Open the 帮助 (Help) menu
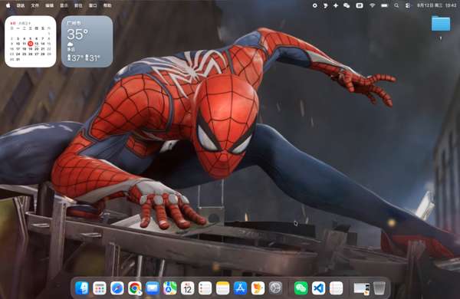Viewport: 460px width, 299px height. [x=107, y=5]
